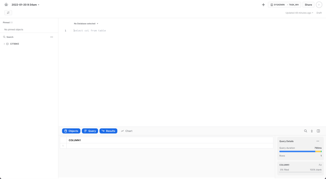Expand the CITIBIKE database tree node
The width and height of the screenshot is (326, 179).
pos(4,44)
